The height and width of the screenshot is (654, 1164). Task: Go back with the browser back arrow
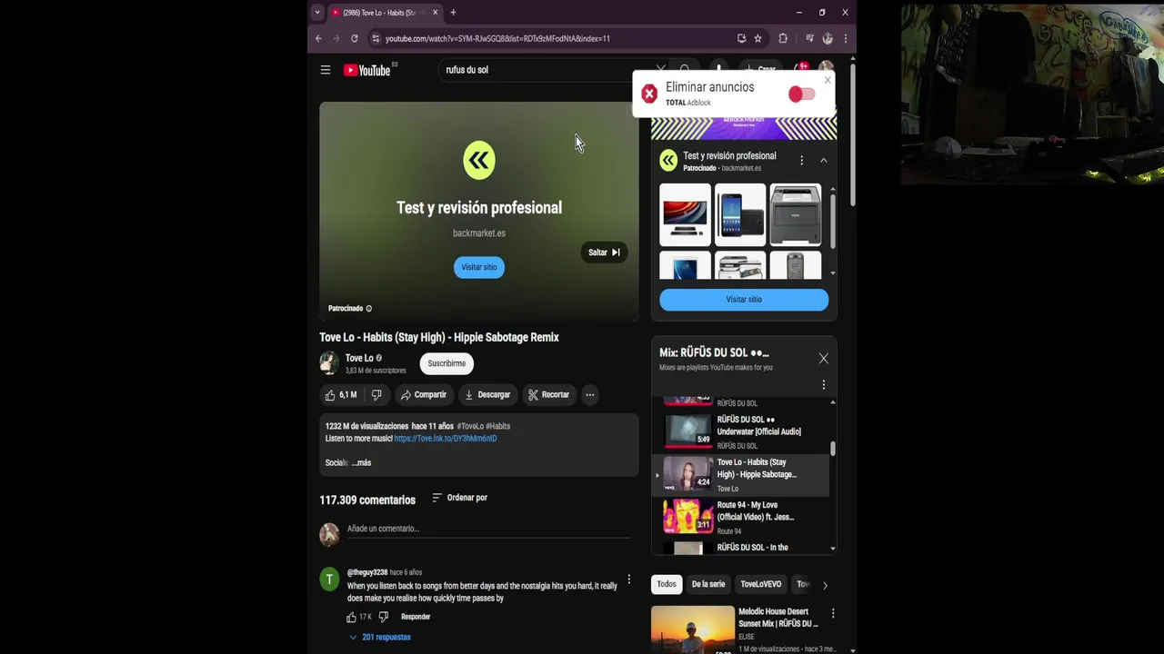[318, 38]
